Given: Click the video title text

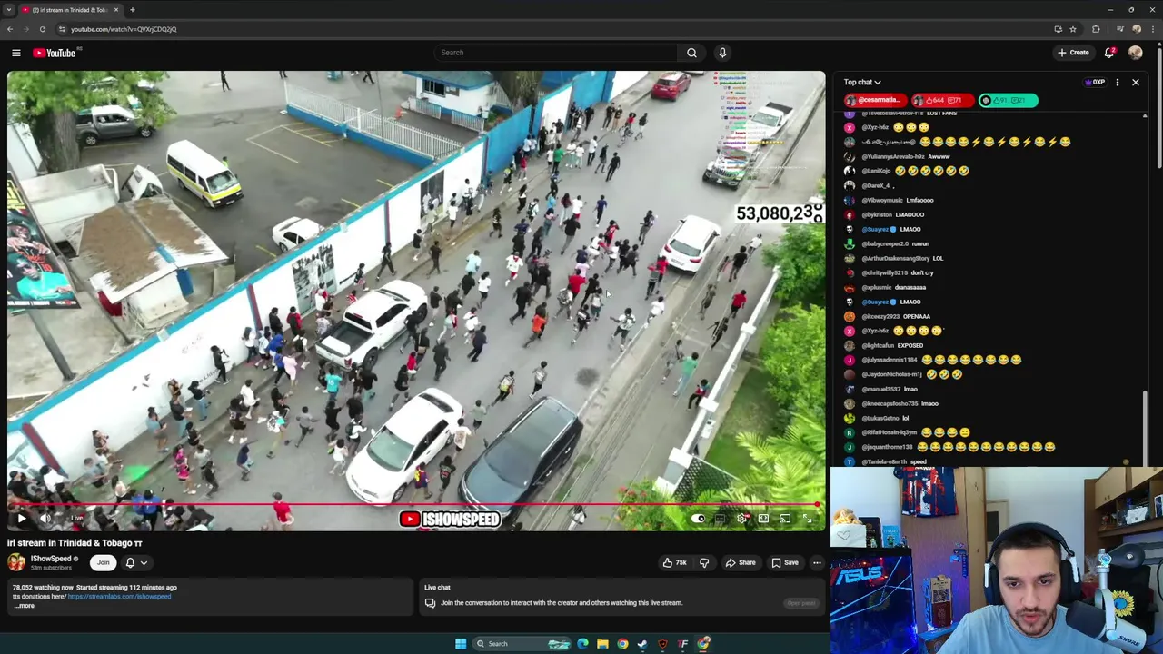Looking at the screenshot, I should pos(75,543).
